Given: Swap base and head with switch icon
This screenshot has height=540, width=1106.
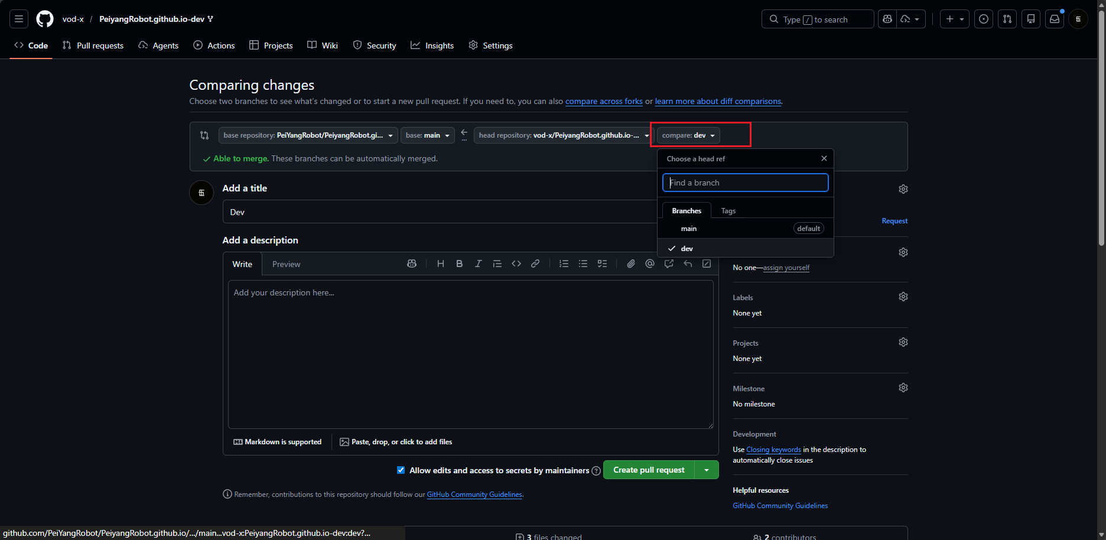Looking at the screenshot, I should tap(204, 135).
